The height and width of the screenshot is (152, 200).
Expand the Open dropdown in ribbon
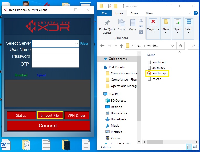177,28
